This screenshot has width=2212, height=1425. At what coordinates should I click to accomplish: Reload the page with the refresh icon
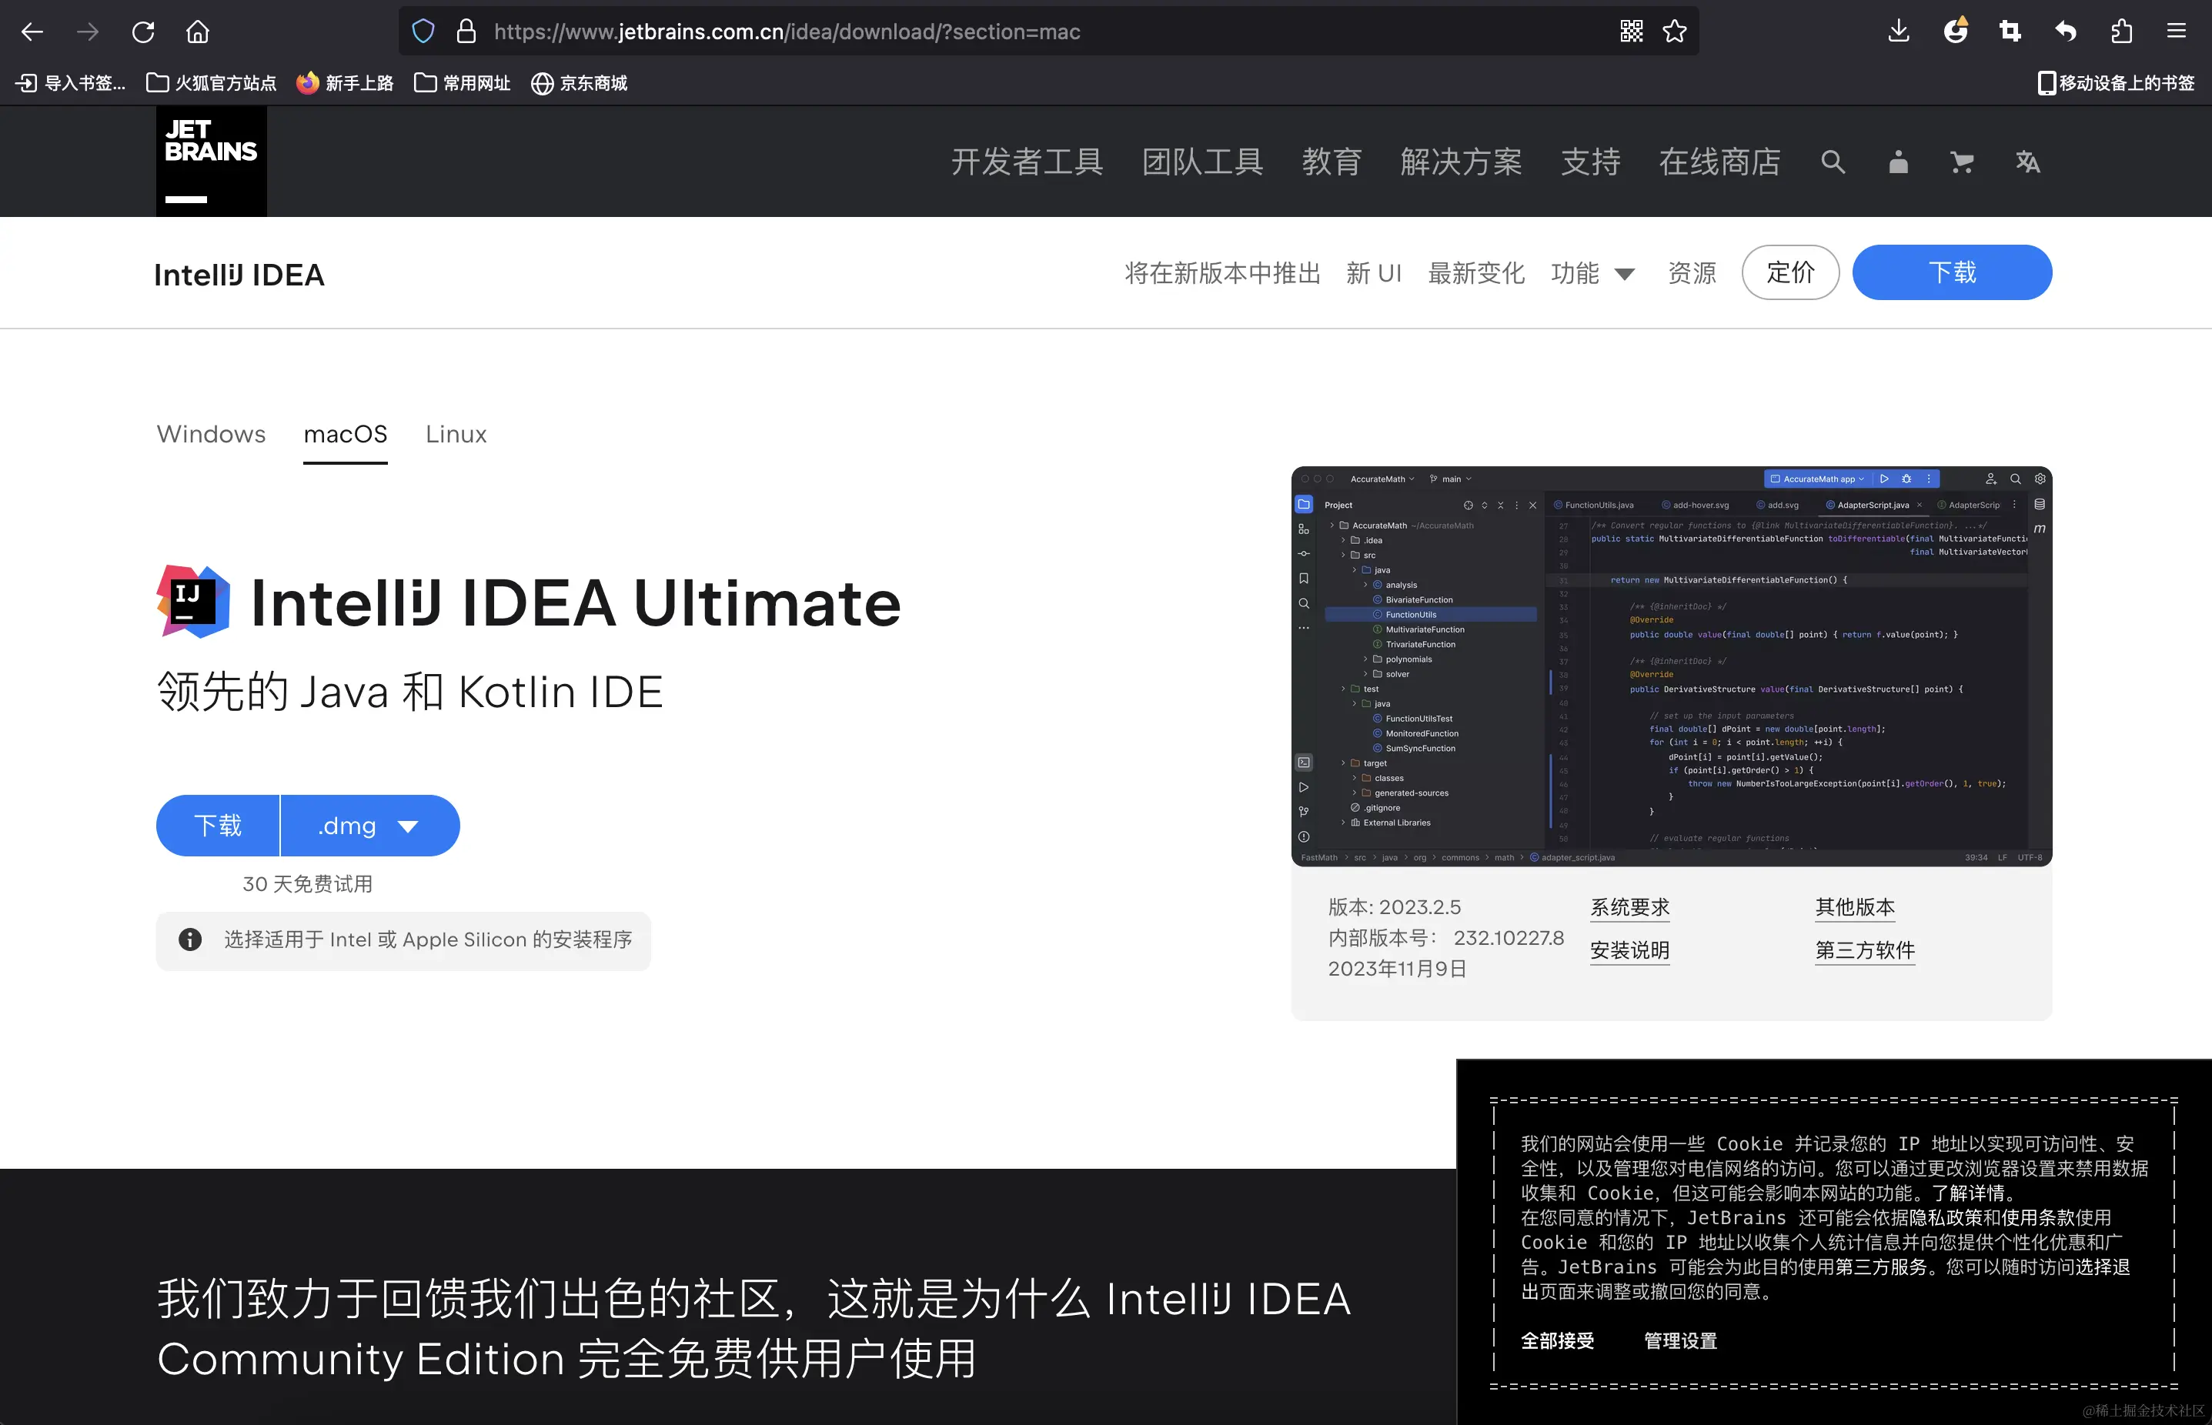pos(142,32)
